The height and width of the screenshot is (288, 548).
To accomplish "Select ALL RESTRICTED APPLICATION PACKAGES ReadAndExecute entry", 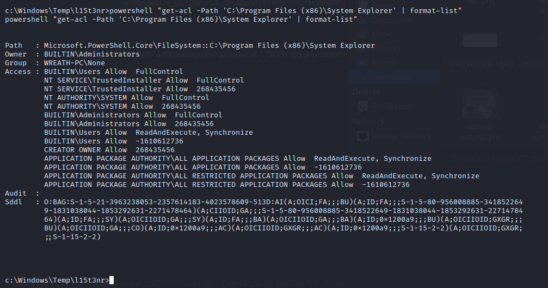I will click(x=262, y=177).
